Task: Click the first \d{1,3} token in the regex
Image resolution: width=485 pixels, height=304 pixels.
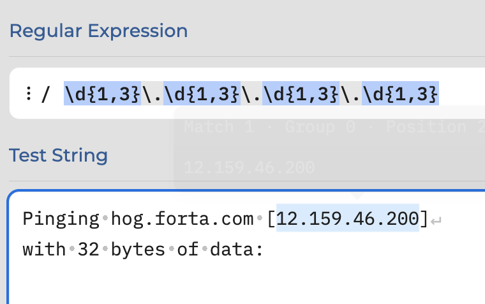Action: point(102,93)
